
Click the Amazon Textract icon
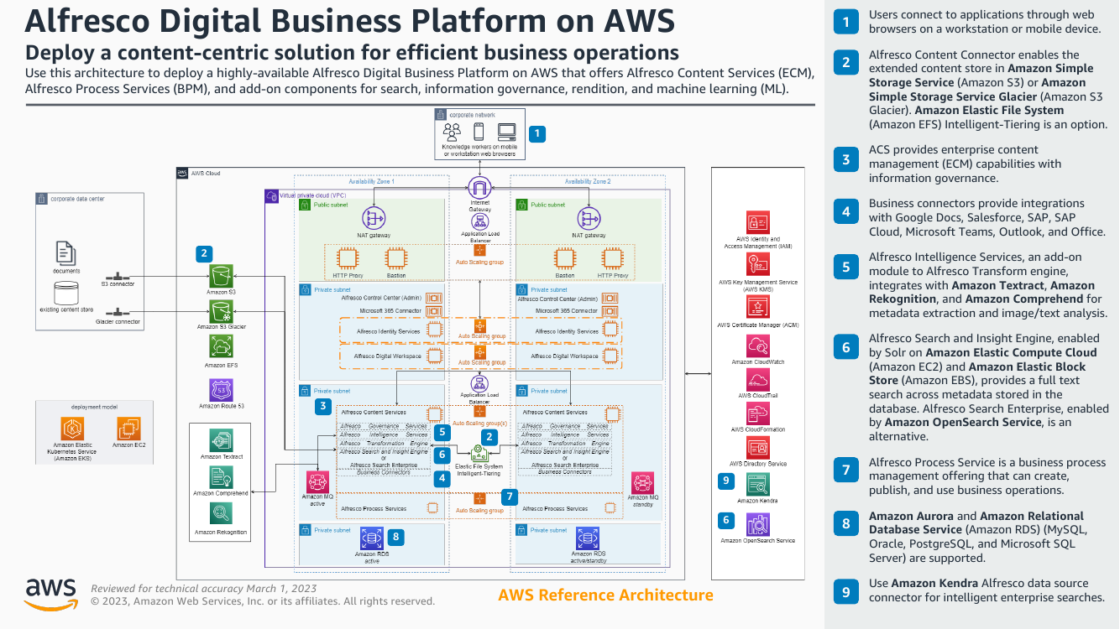coord(222,440)
